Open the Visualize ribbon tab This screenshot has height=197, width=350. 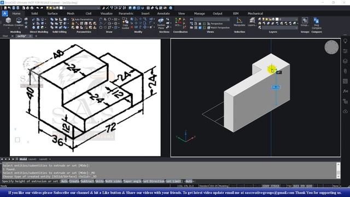(106, 13)
